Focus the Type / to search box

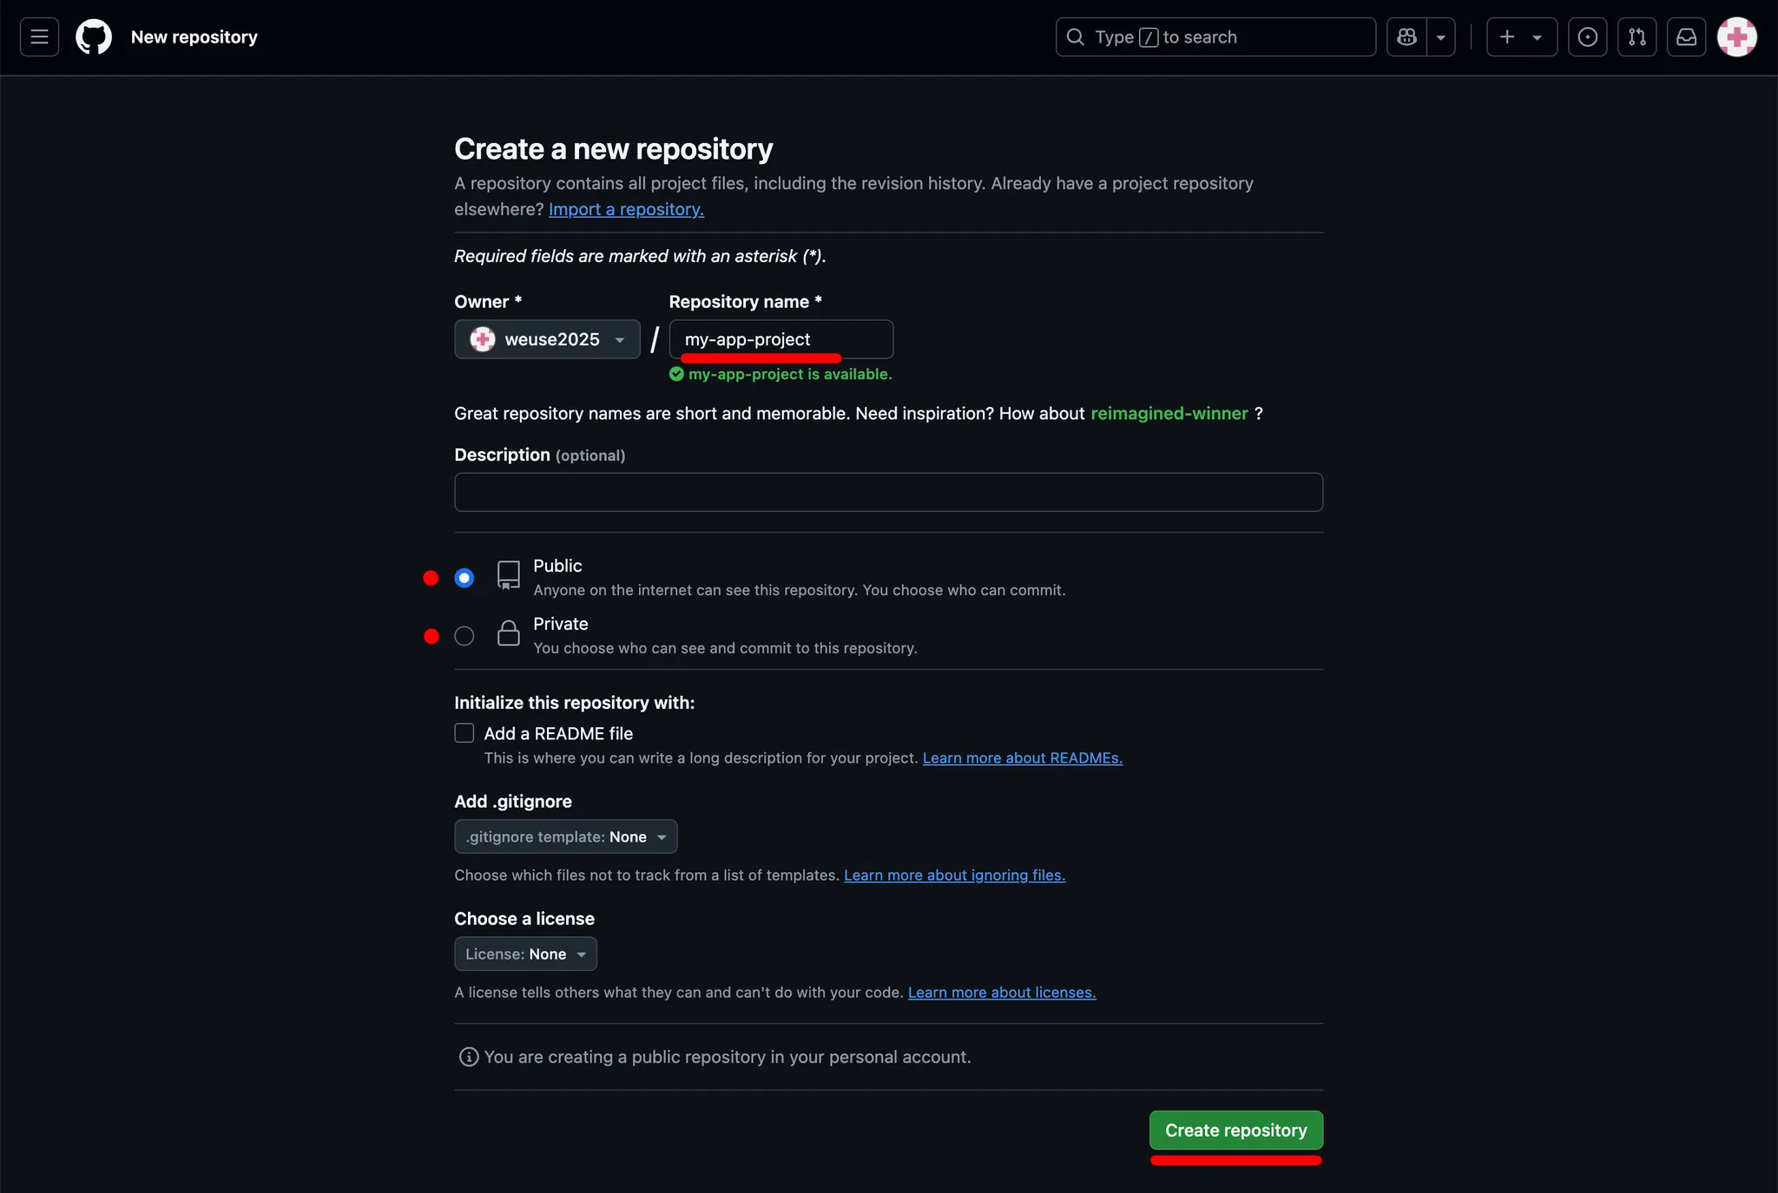coord(1215,37)
